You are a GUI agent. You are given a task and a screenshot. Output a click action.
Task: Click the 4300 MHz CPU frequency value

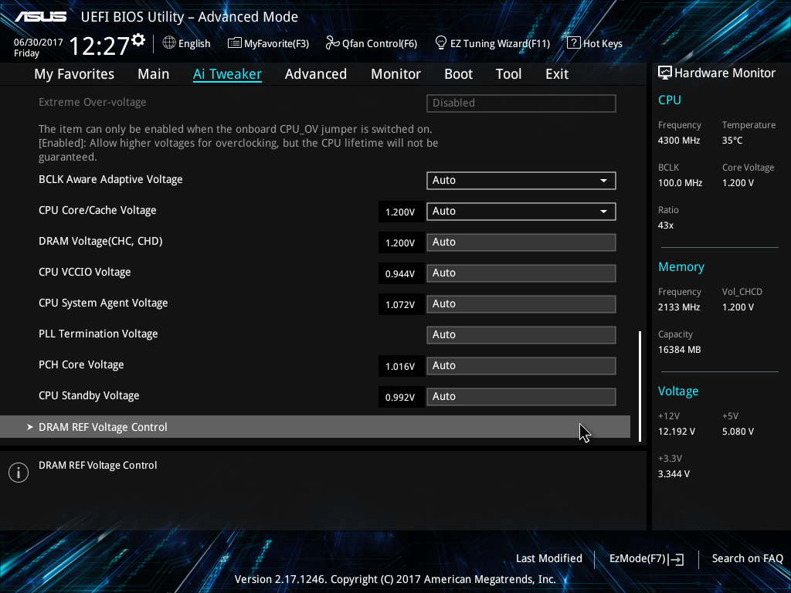click(679, 141)
